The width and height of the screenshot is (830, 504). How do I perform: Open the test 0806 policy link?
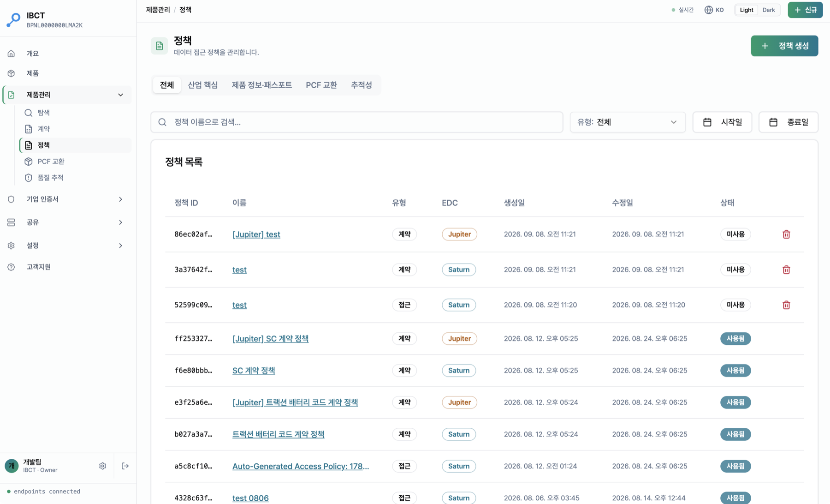(x=250, y=498)
